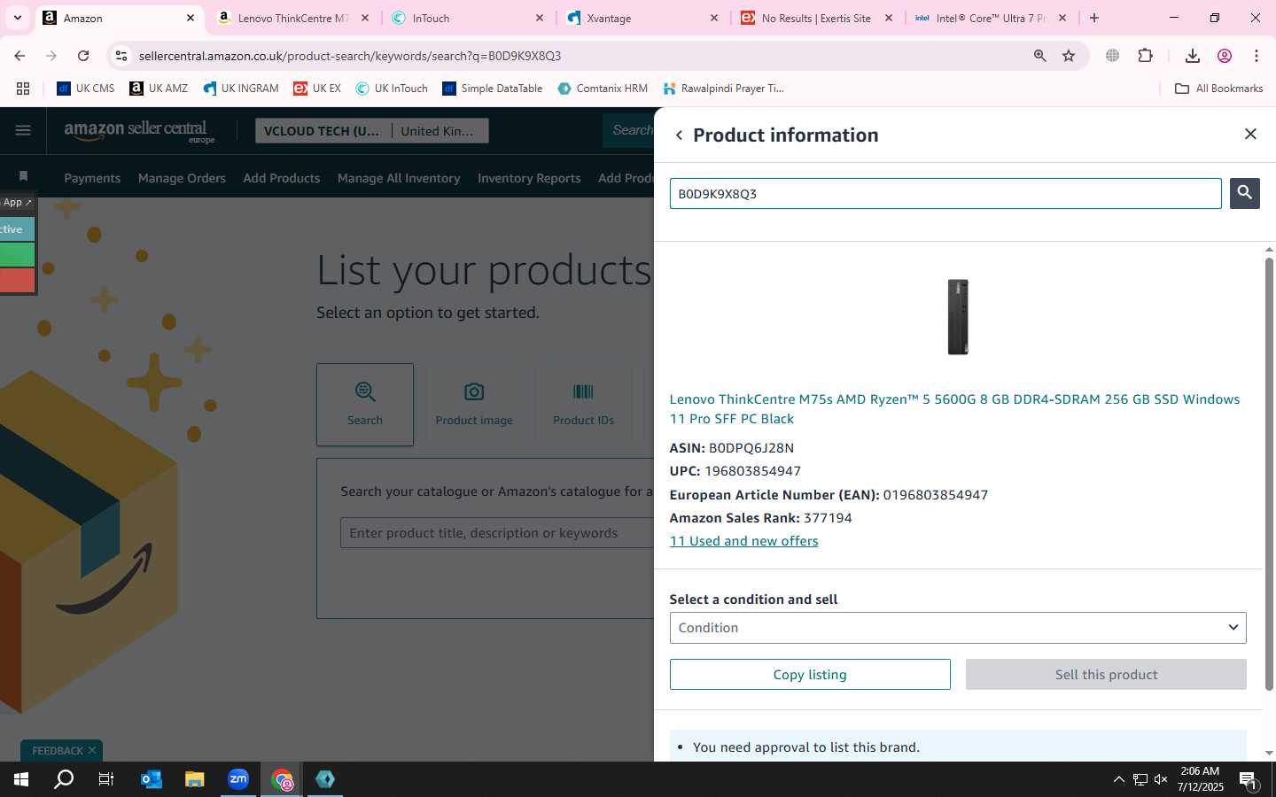This screenshot has width=1276, height=797.
Task: Open Windows taskbar search
Action: pos(64,779)
